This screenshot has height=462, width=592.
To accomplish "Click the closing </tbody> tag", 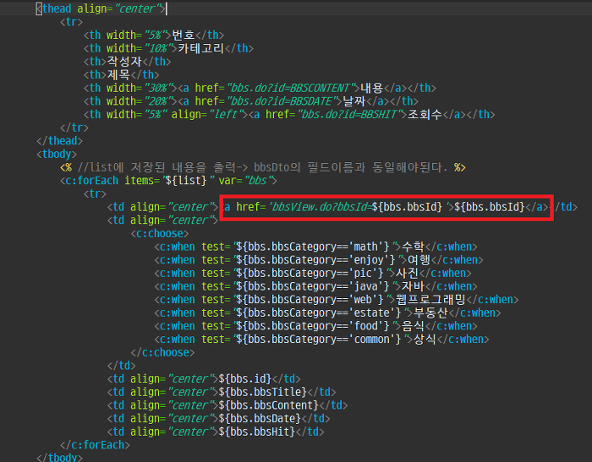I will 60,457.
